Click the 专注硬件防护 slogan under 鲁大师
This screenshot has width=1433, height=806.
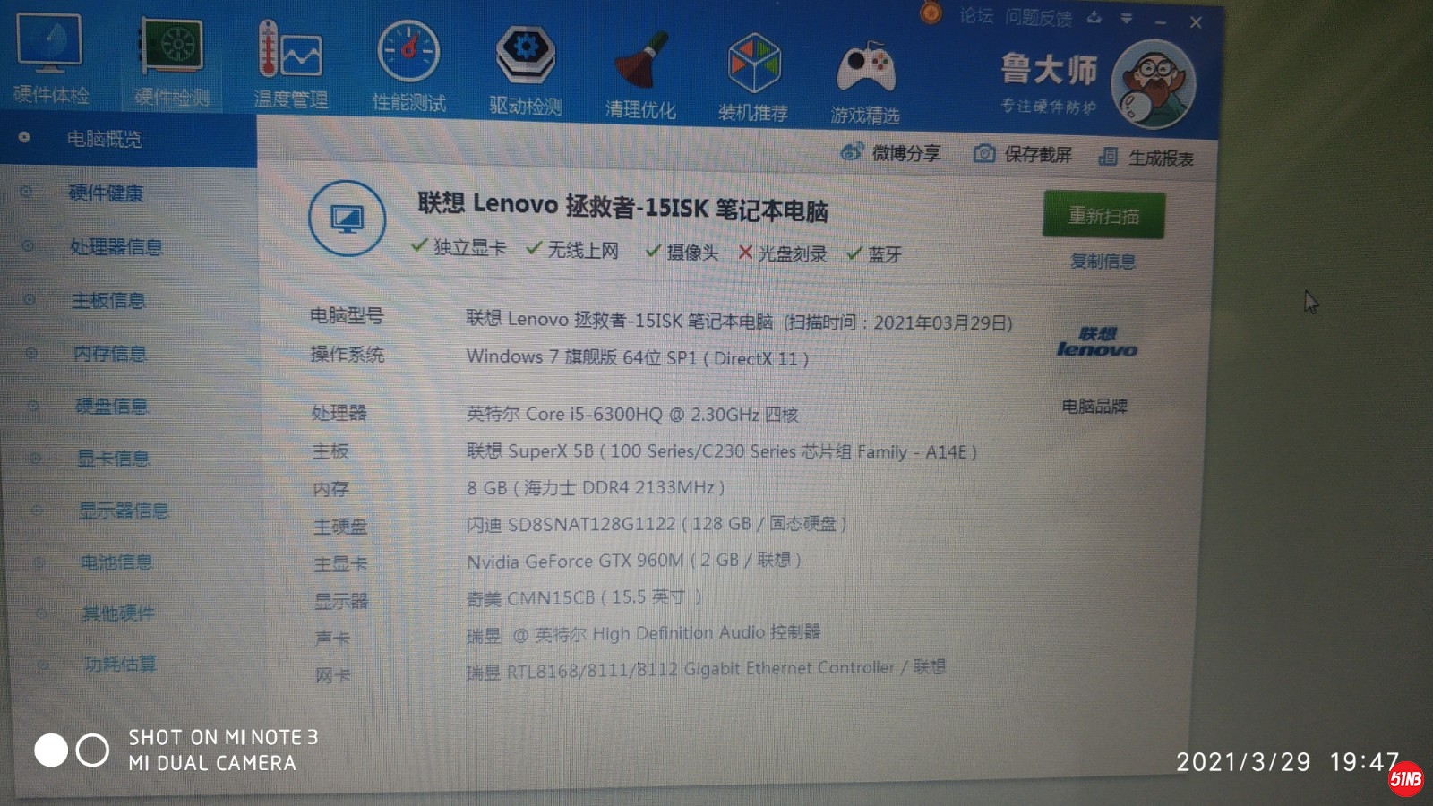click(1049, 107)
